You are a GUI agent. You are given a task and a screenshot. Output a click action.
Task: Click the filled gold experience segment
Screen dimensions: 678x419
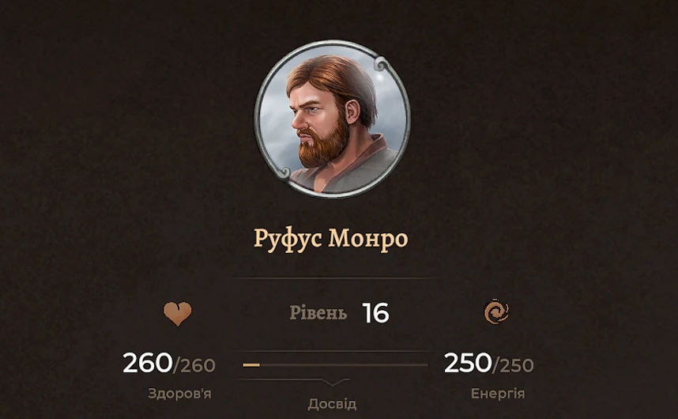251,365
